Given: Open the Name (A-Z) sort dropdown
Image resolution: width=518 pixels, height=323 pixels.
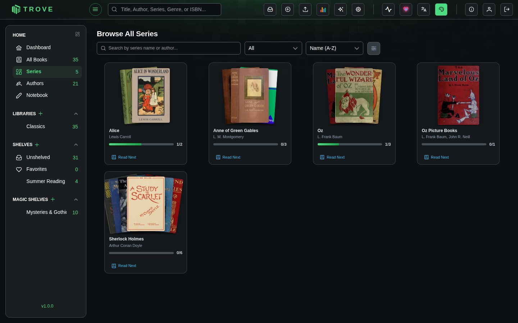Looking at the screenshot, I should [x=335, y=48].
